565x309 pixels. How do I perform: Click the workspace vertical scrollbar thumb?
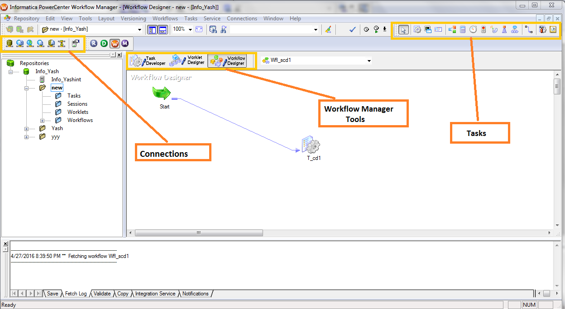pos(557,86)
